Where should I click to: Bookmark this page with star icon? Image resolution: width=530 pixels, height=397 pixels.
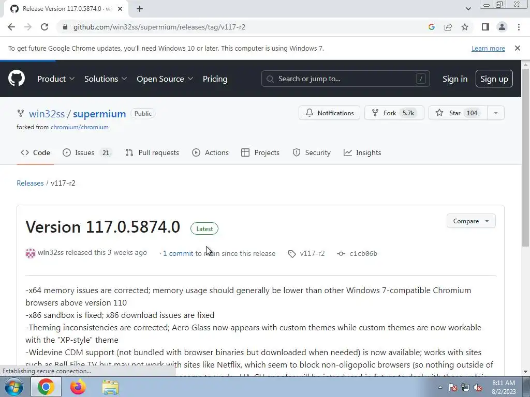pos(465,27)
